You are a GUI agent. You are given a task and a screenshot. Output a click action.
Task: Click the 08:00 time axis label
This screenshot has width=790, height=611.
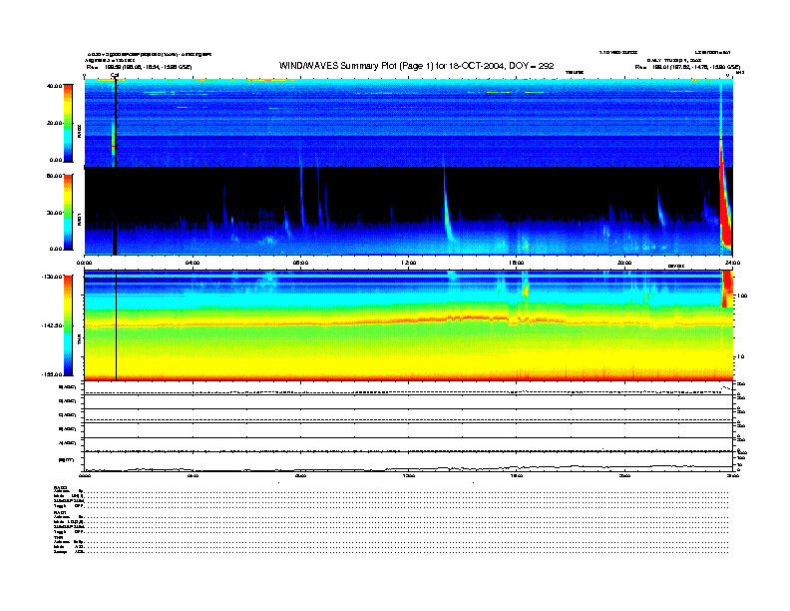click(x=300, y=263)
